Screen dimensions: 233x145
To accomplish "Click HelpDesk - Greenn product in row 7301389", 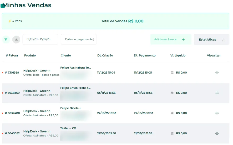I will click(x=37, y=71).
